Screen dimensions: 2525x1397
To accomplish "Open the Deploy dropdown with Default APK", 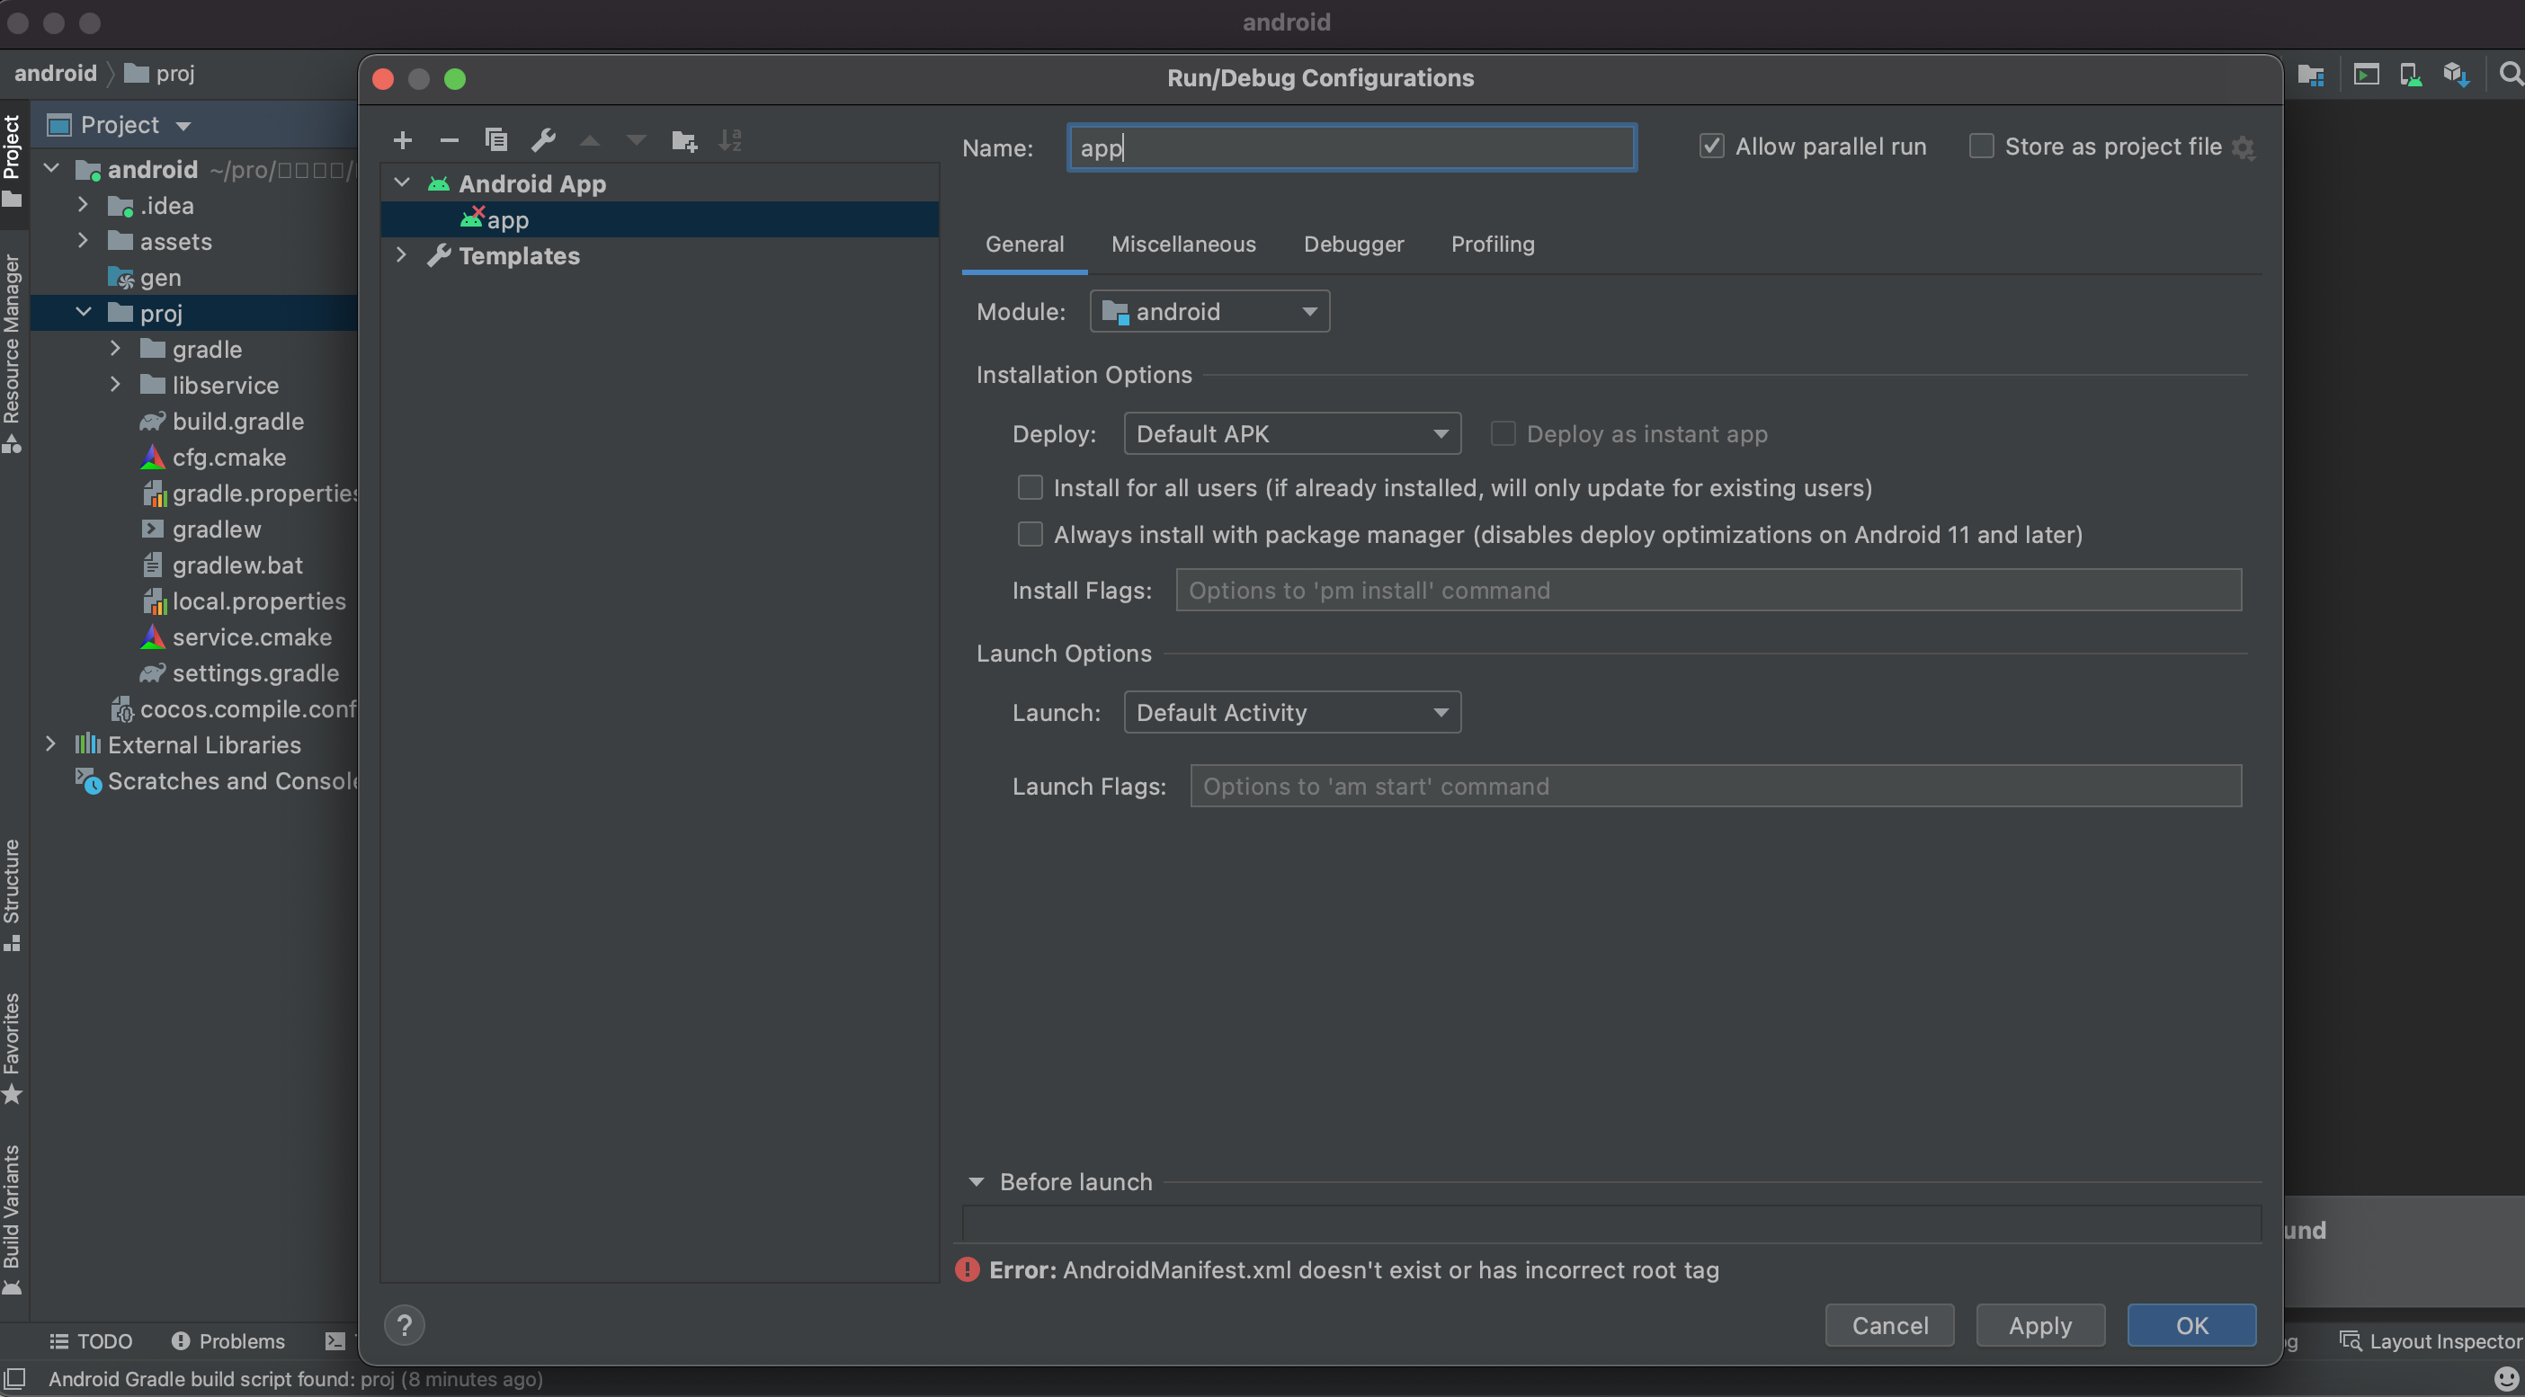I will click(1291, 433).
